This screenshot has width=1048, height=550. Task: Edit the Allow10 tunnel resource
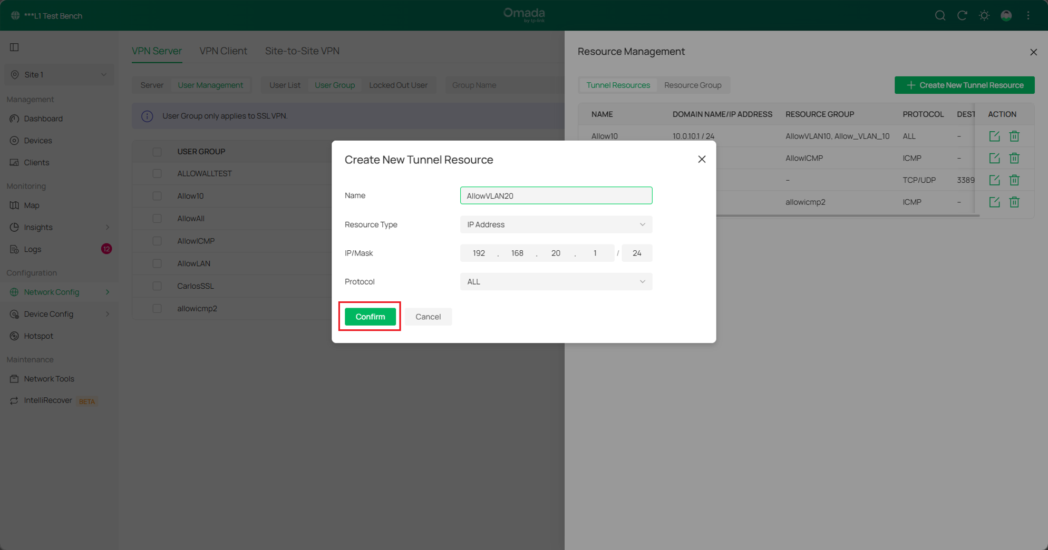coord(994,136)
